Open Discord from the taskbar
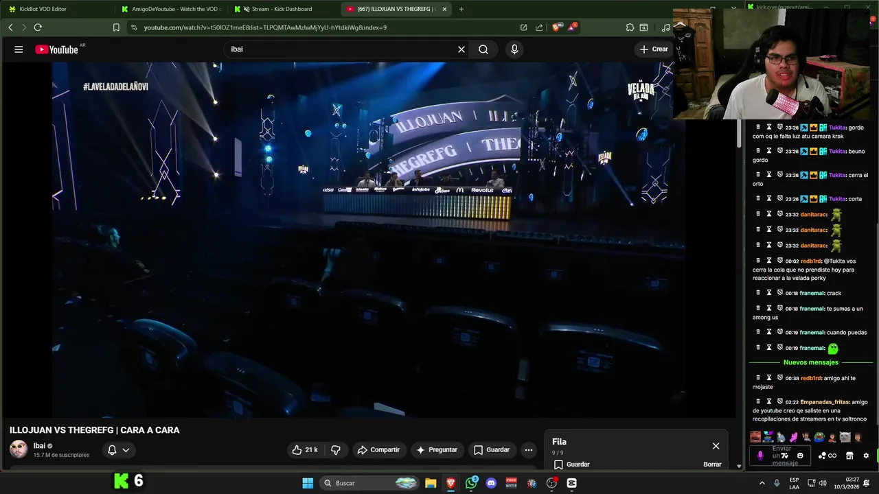879x494 pixels. (x=491, y=483)
